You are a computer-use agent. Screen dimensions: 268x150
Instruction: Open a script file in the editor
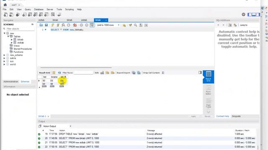coord(41,25)
